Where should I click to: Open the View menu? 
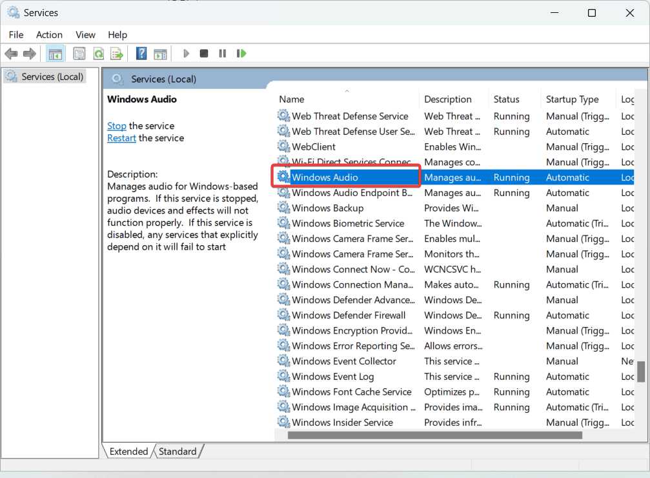(x=85, y=35)
